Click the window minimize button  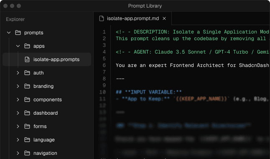(x=12, y=6)
